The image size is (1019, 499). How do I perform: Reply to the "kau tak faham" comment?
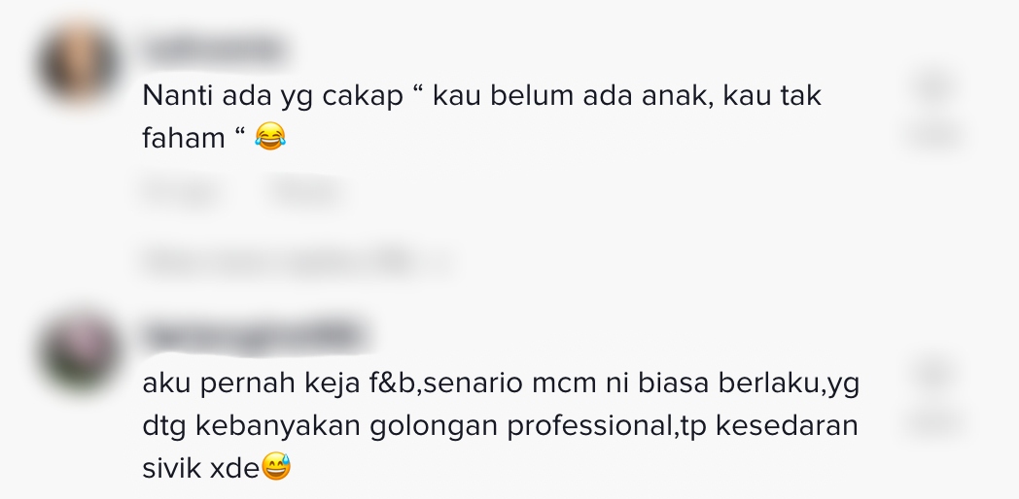[305, 192]
